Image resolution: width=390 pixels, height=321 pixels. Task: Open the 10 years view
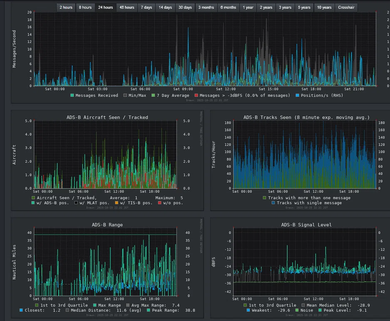324,7
